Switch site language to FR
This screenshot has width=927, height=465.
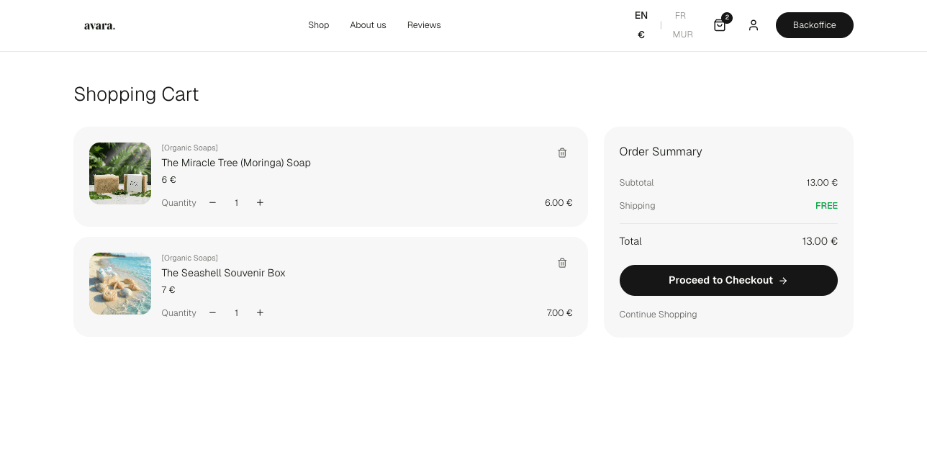coord(680,15)
